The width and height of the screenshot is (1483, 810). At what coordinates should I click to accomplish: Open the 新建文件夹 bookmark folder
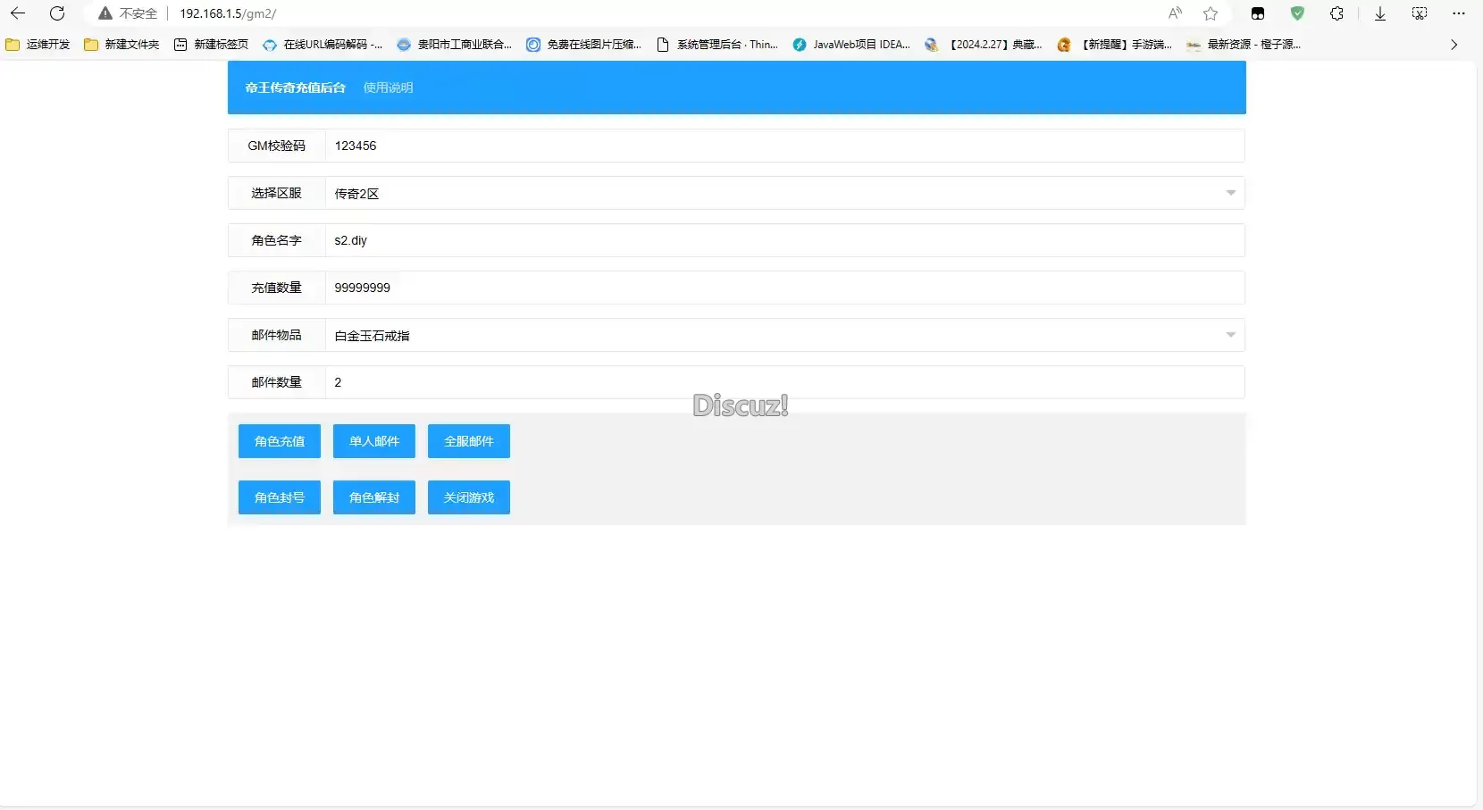pos(121,45)
